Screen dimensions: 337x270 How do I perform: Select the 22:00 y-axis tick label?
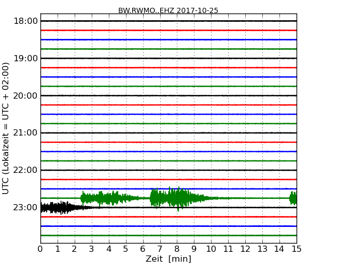point(25,170)
